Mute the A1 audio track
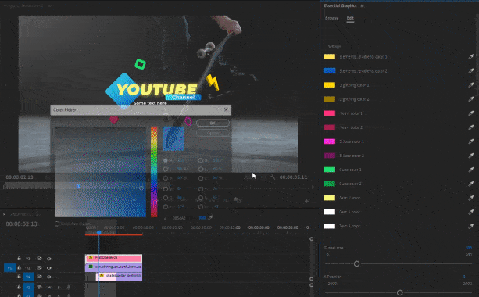This screenshot has height=297, width=479. (49, 287)
